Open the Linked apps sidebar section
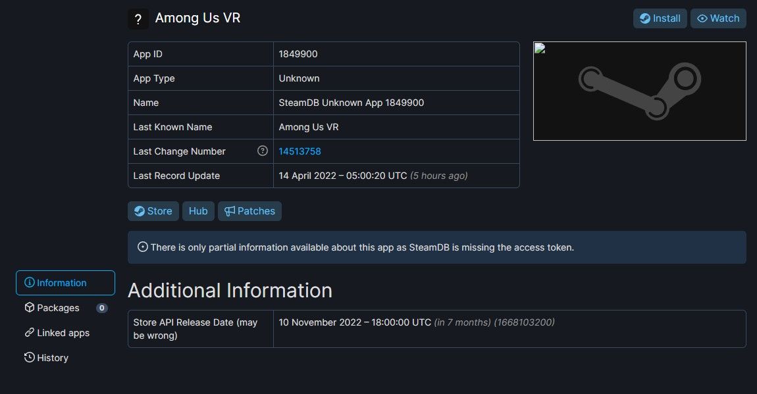The width and height of the screenshot is (757, 394). click(x=63, y=333)
